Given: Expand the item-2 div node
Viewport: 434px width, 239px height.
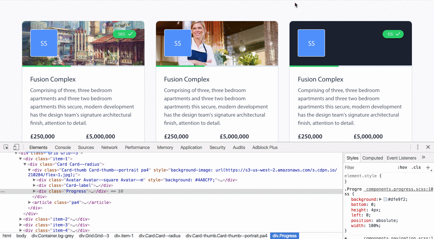Looking at the screenshot, I should pyautogui.click(x=20, y=219).
